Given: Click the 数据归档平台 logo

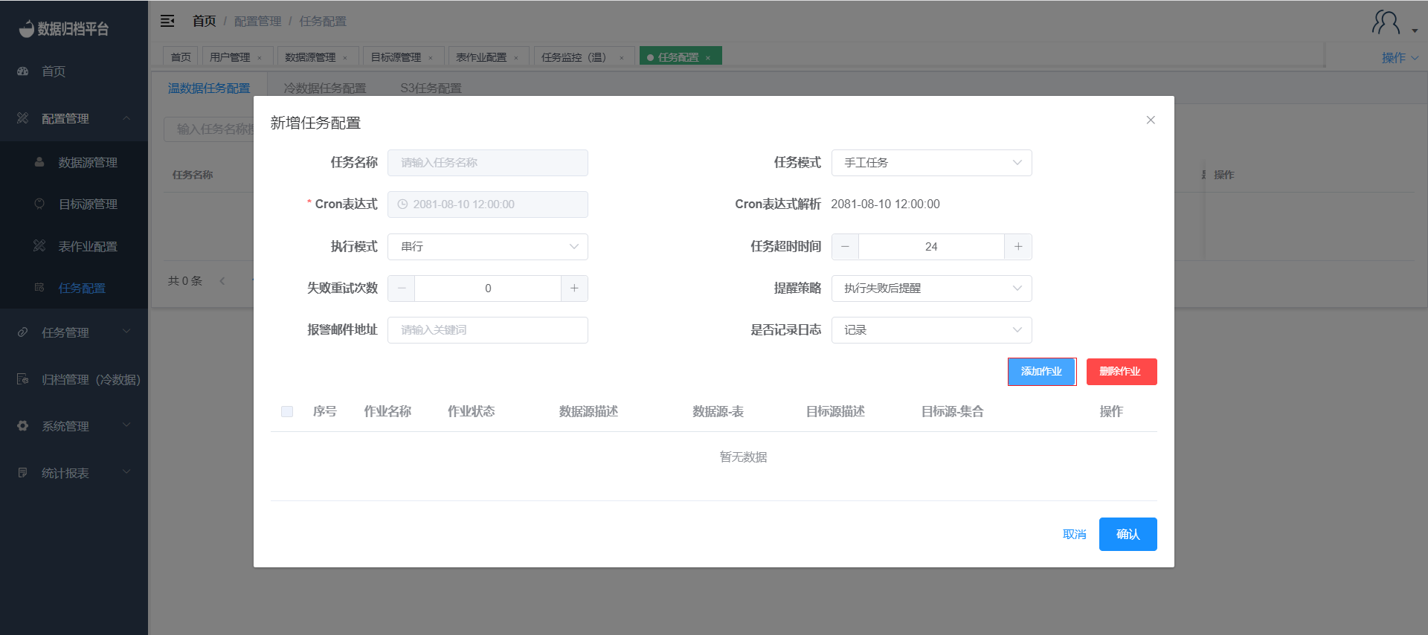Looking at the screenshot, I should (x=64, y=28).
